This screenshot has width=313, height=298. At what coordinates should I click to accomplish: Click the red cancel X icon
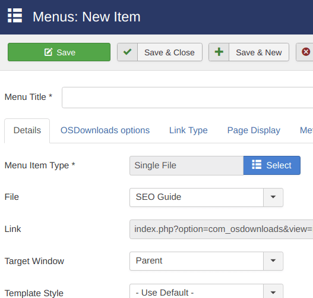(306, 52)
